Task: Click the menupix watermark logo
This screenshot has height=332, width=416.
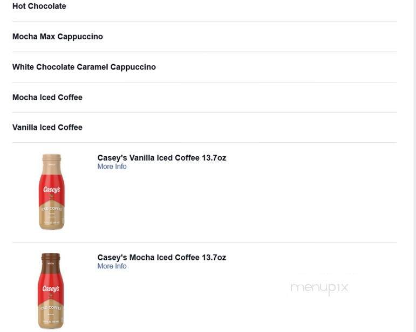Action: point(319,288)
